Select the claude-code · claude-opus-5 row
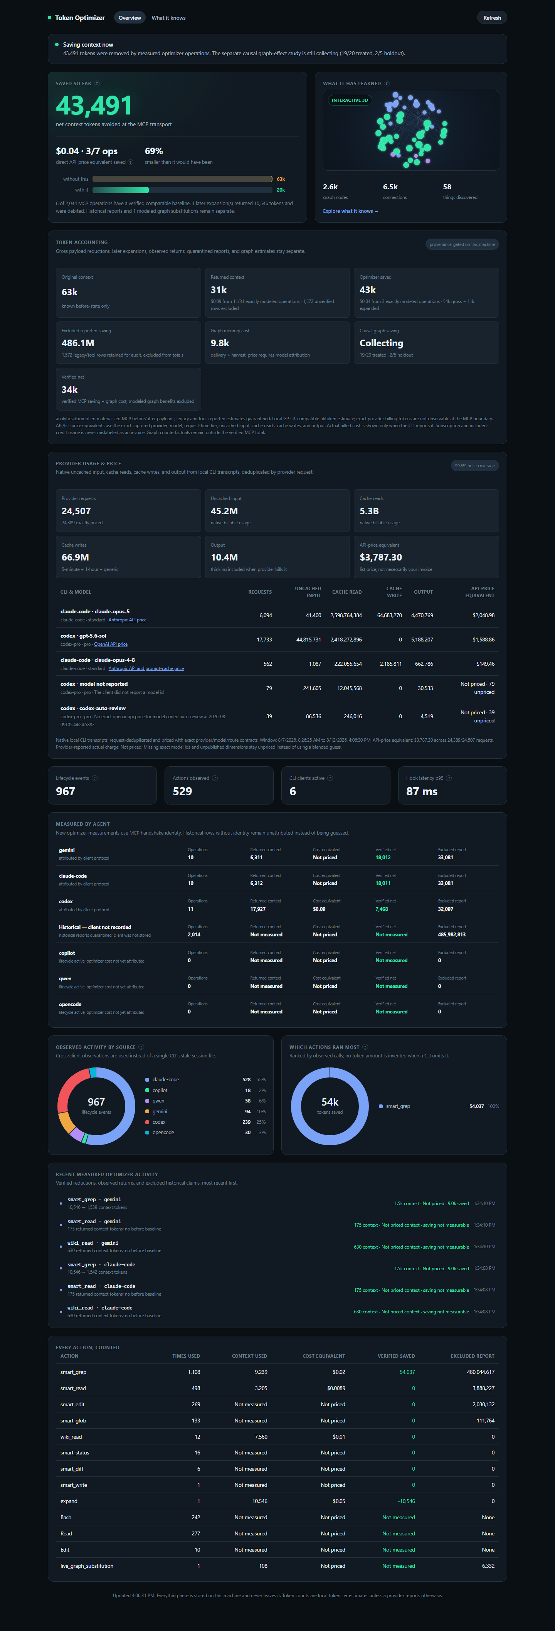The height and width of the screenshot is (1631, 555). tap(277, 615)
